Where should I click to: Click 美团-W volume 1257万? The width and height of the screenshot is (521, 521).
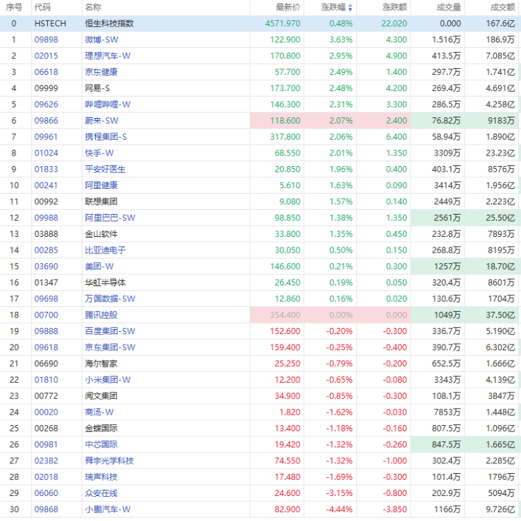[447, 267]
